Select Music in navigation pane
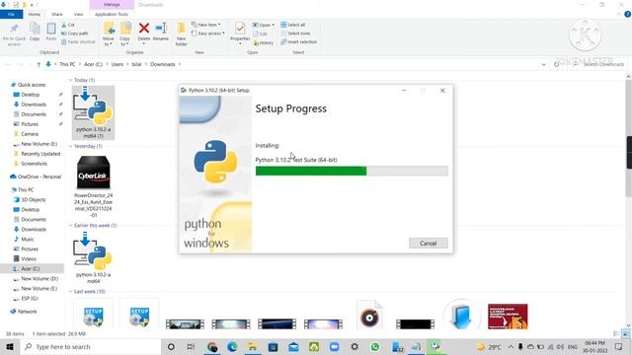 pyautogui.click(x=28, y=239)
